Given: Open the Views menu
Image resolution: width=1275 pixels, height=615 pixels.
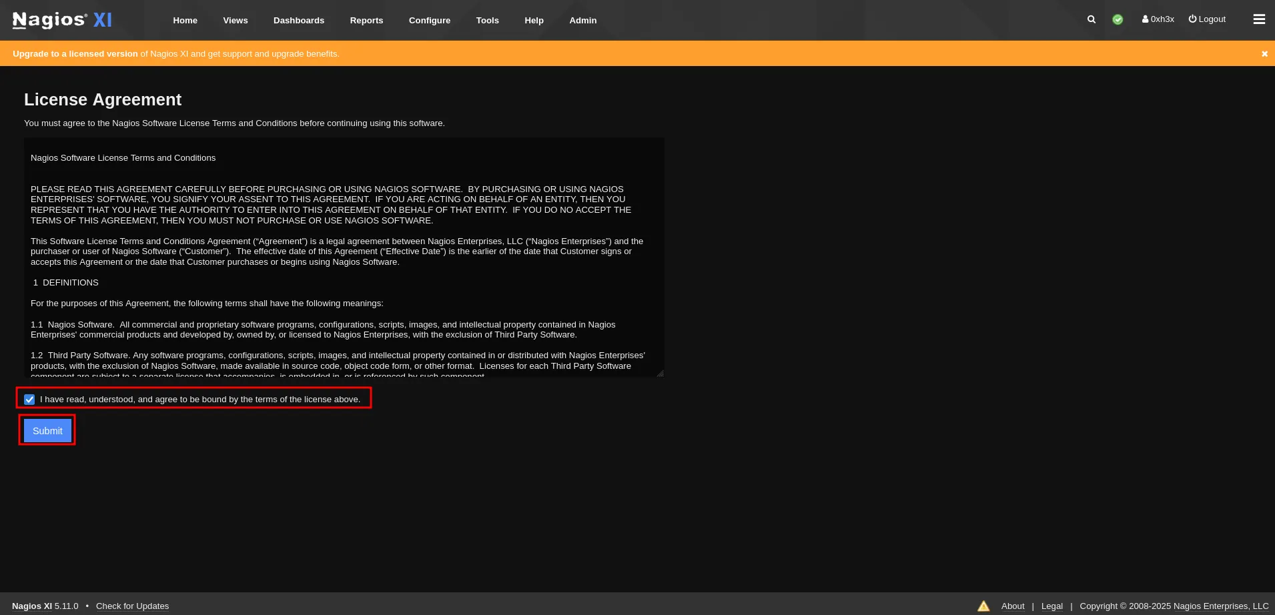Looking at the screenshot, I should pos(236,21).
